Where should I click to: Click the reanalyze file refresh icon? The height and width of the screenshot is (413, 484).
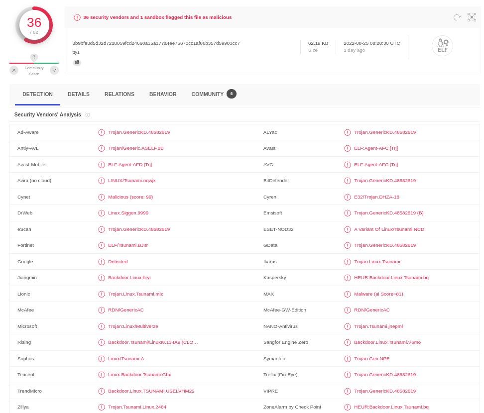(457, 17)
